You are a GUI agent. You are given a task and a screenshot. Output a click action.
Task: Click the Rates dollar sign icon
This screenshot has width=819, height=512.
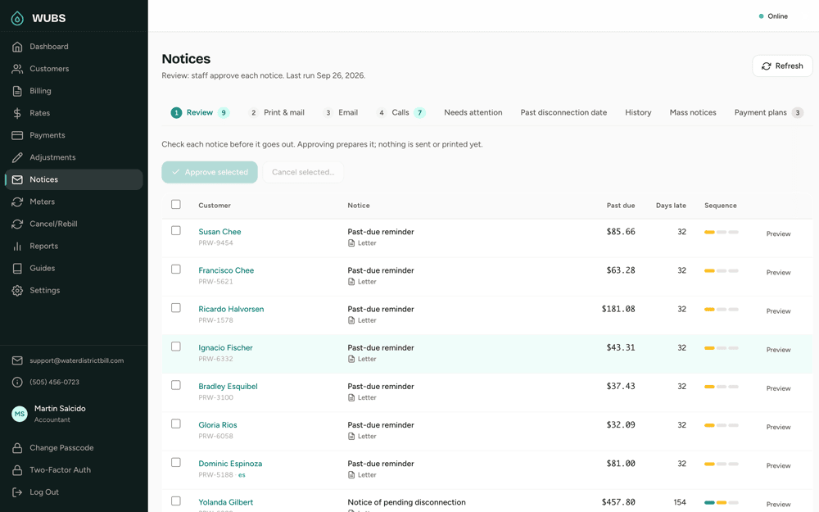[17, 113]
